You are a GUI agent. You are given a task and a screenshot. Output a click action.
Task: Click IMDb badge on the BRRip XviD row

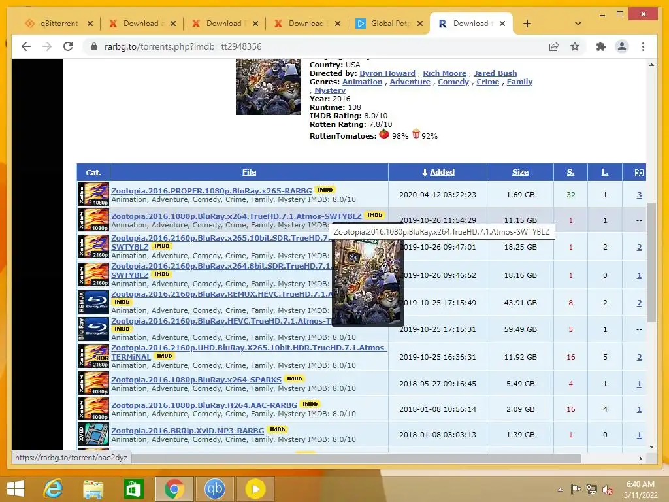[277, 429]
